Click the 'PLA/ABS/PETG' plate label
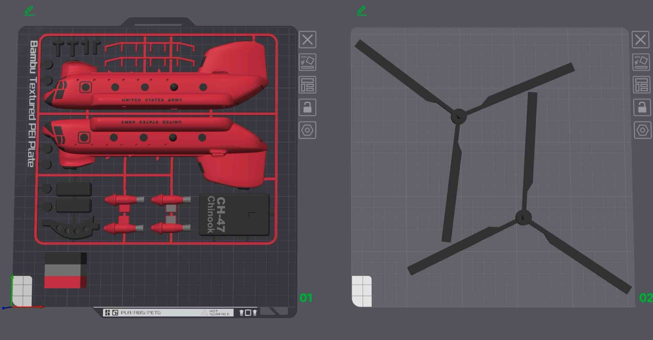 point(141,313)
